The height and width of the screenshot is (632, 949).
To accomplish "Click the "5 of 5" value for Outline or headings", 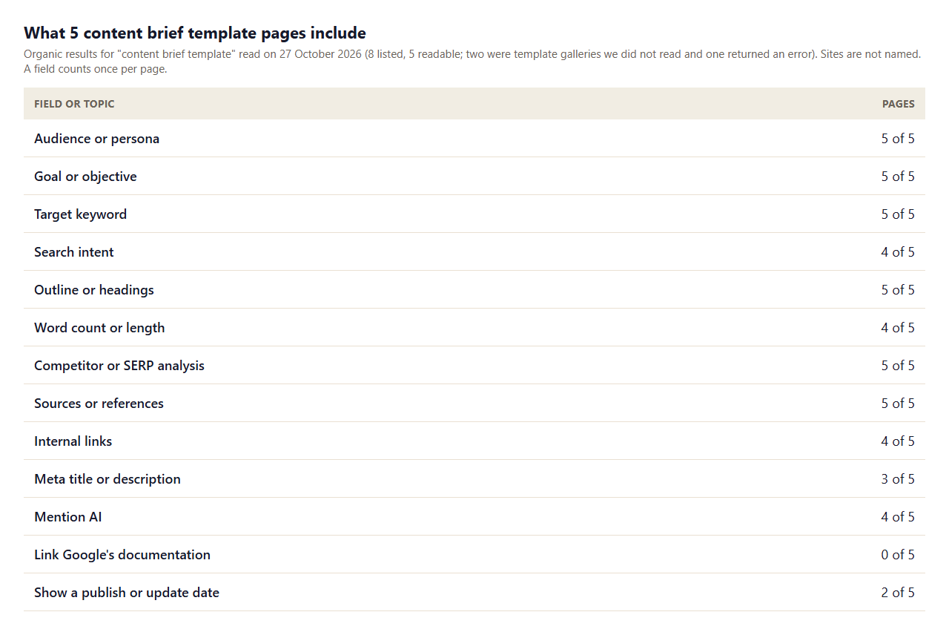I will (x=898, y=290).
